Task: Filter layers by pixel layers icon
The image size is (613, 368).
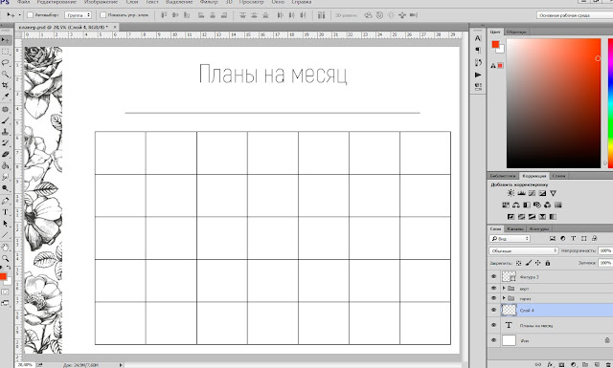Action: [553, 238]
